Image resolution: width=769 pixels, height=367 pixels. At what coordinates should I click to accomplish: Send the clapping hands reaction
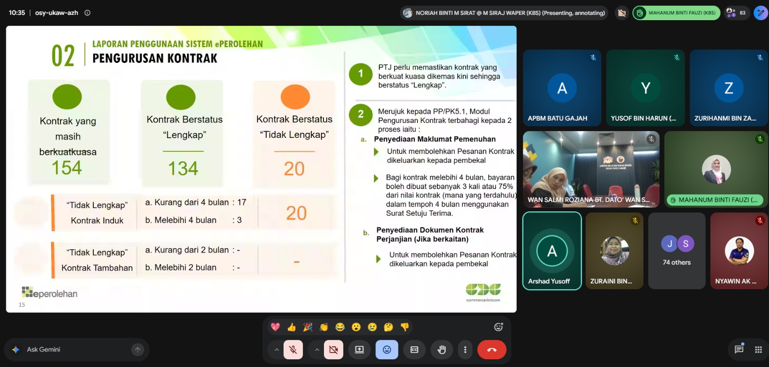pos(324,327)
